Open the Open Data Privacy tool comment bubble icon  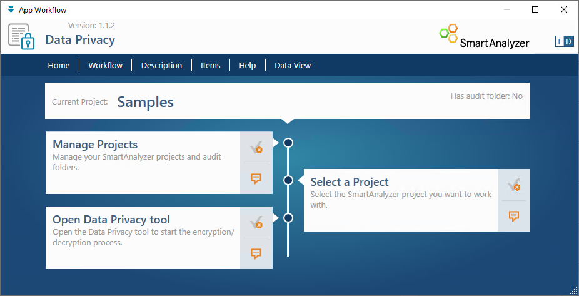point(256,254)
